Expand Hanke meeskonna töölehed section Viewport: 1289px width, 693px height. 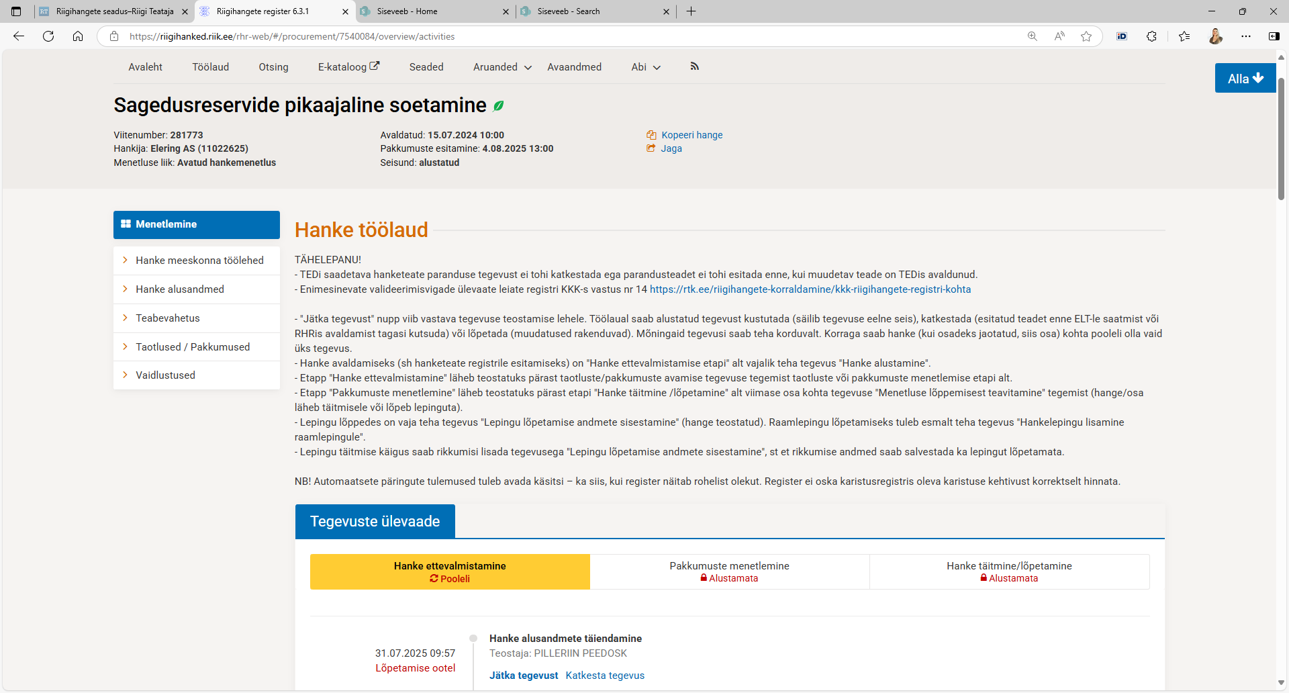[197, 261]
